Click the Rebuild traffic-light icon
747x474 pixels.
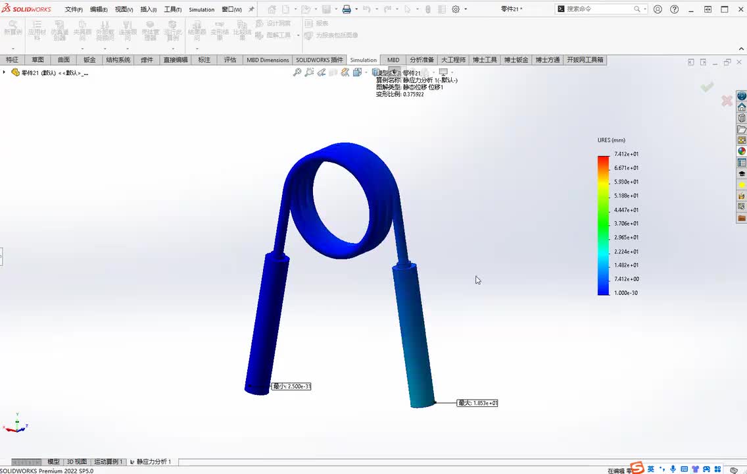[428, 9]
